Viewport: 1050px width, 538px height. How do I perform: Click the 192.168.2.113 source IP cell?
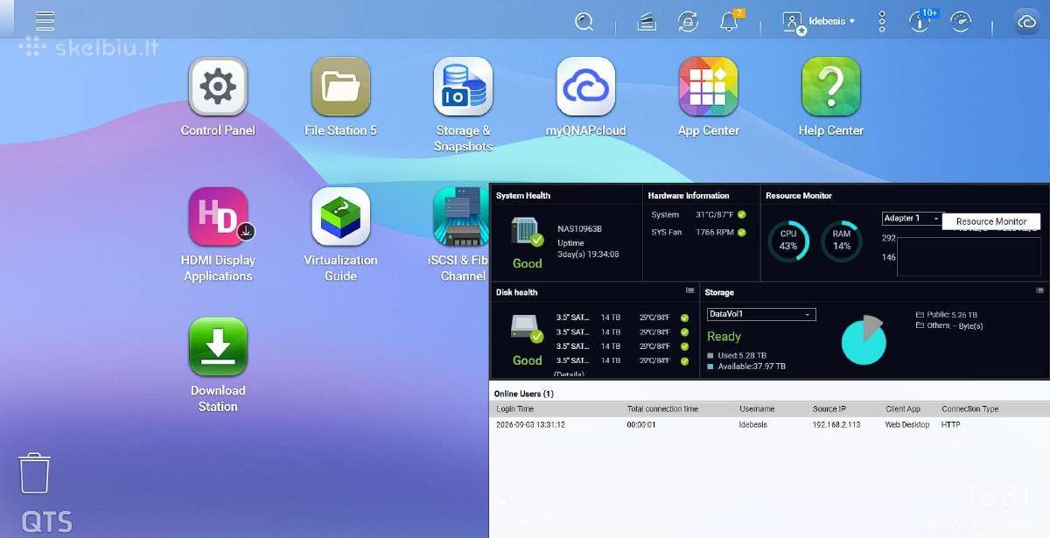836,424
